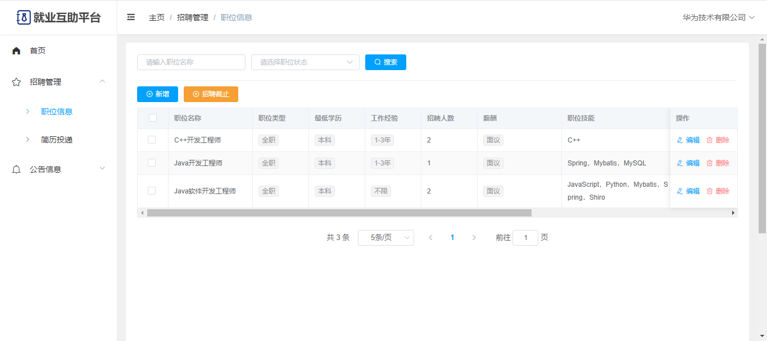The image size is (767, 341).
Task: Click the orange 招聘截止 button
Action: [211, 94]
